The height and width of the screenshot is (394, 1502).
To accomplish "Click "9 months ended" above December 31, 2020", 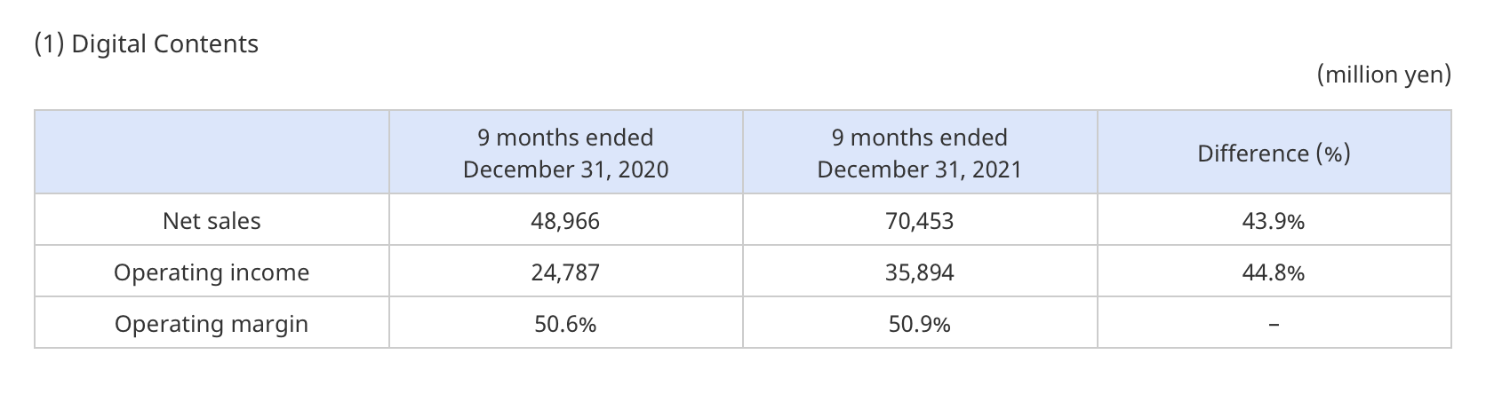I will pos(565,138).
